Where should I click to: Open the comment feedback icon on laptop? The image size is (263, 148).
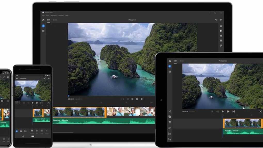click(221, 20)
